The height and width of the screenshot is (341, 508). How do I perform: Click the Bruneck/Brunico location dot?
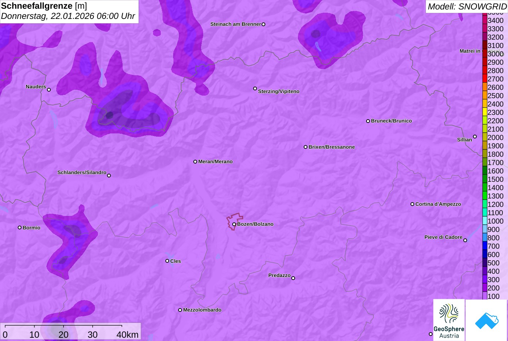click(368, 121)
